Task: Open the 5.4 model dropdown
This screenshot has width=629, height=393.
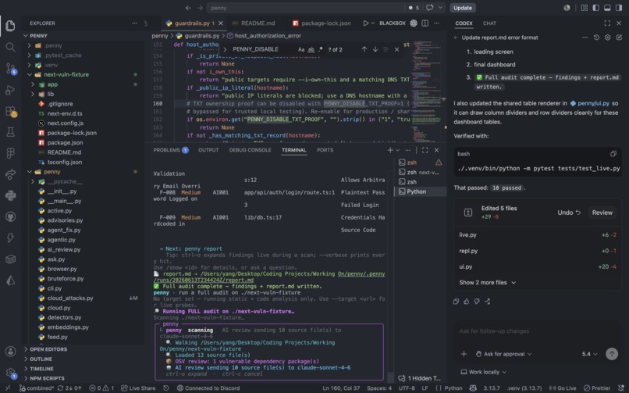Action: pyautogui.click(x=589, y=354)
